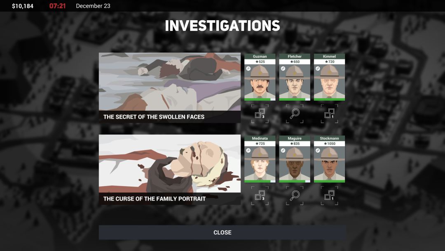445x251 pixels.
Task: Click the December 23 date label
Action: (x=93, y=6)
